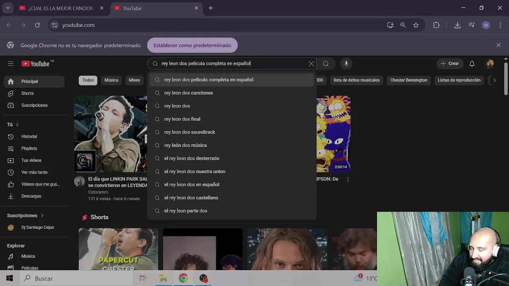The height and width of the screenshot is (286, 509).
Task: Go back in Chrome
Action: click(9, 25)
